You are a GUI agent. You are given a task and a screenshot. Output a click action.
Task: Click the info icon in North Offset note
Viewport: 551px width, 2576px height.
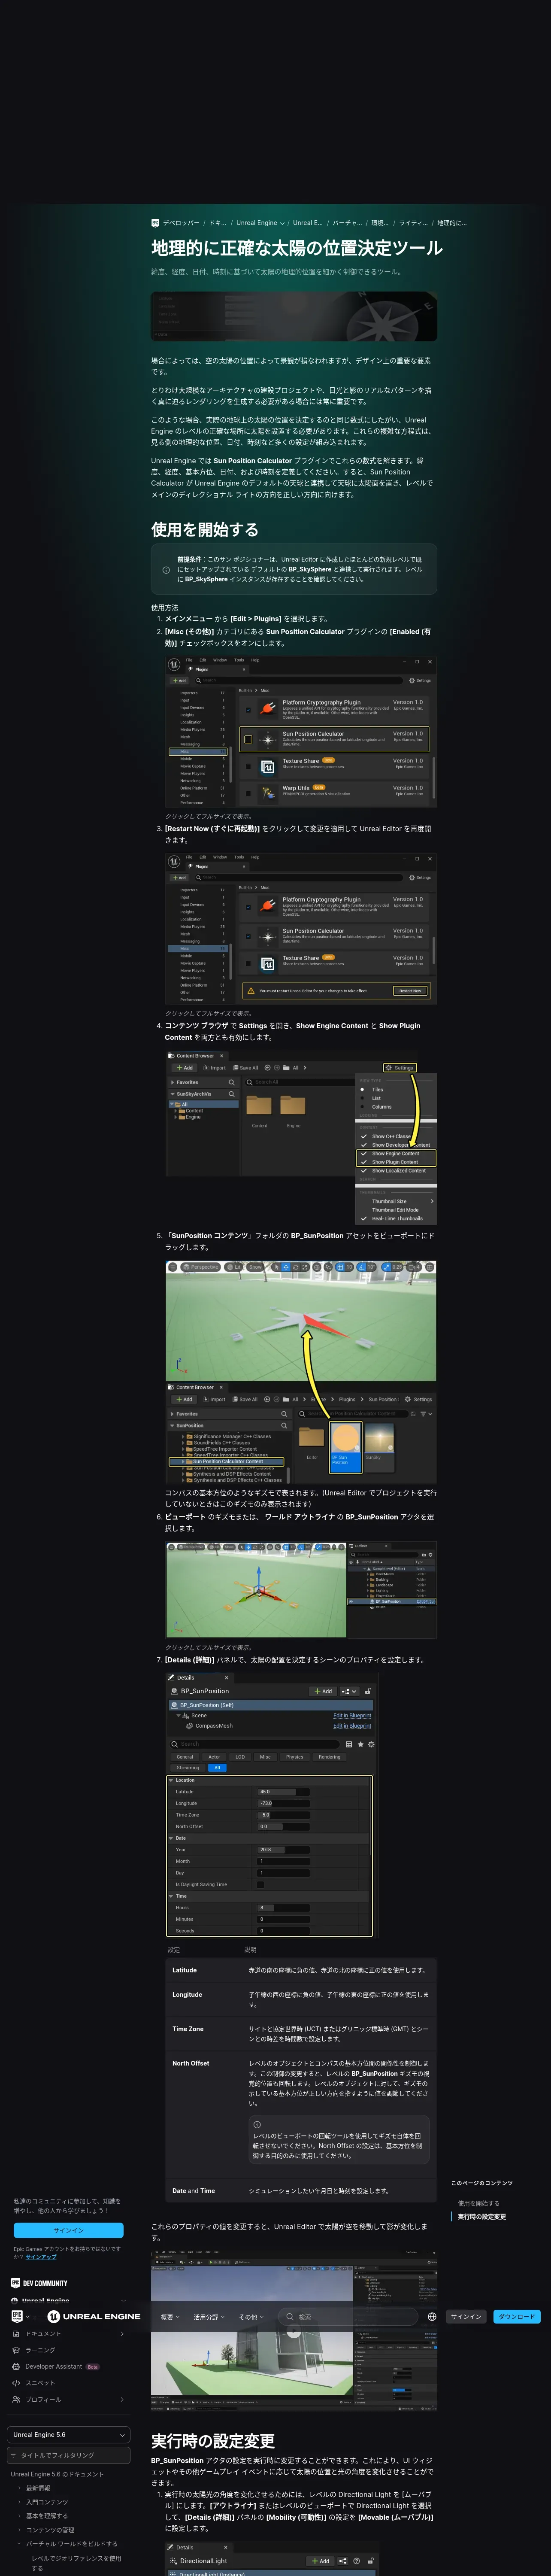(x=257, y=2125)
